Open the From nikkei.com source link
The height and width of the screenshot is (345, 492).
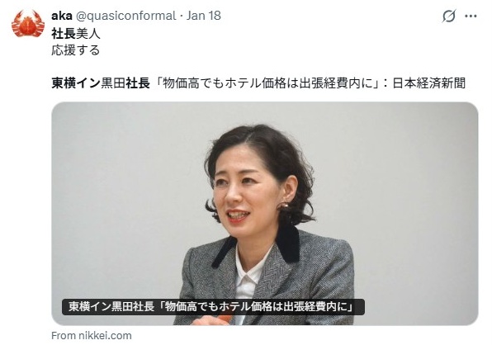coord(92,336)
